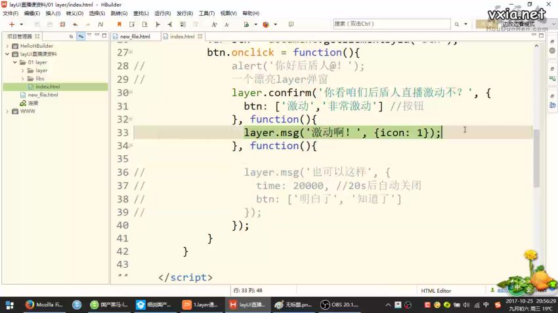558x313 pixels.
Task: Open the 文件(F) menu
Action: [x=11, y=13]
